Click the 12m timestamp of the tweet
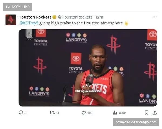Viewport: 162px width, 129px height. (x=99, y=17)
